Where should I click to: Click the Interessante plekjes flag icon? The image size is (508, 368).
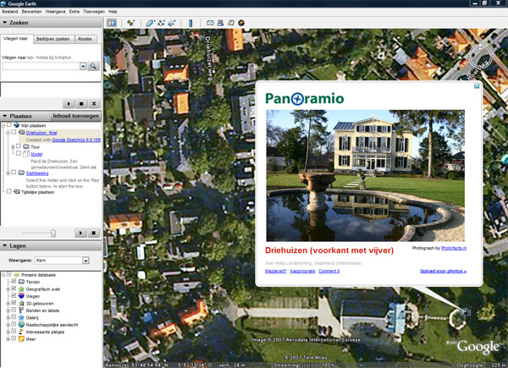coord(21,332)
